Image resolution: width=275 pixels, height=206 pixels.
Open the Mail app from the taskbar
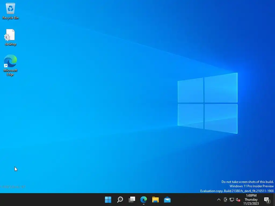pyautogui.click(x=167, y=200)
